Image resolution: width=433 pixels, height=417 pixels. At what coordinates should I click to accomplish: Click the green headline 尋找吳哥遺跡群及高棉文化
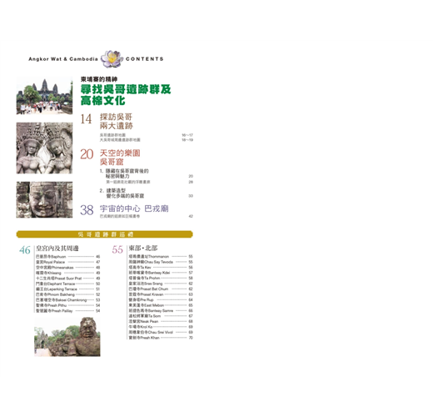click(126, 95)
